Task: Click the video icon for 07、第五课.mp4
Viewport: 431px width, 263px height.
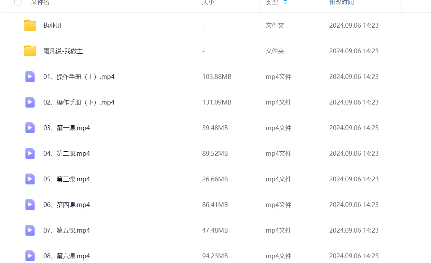Action: point(30,230)
